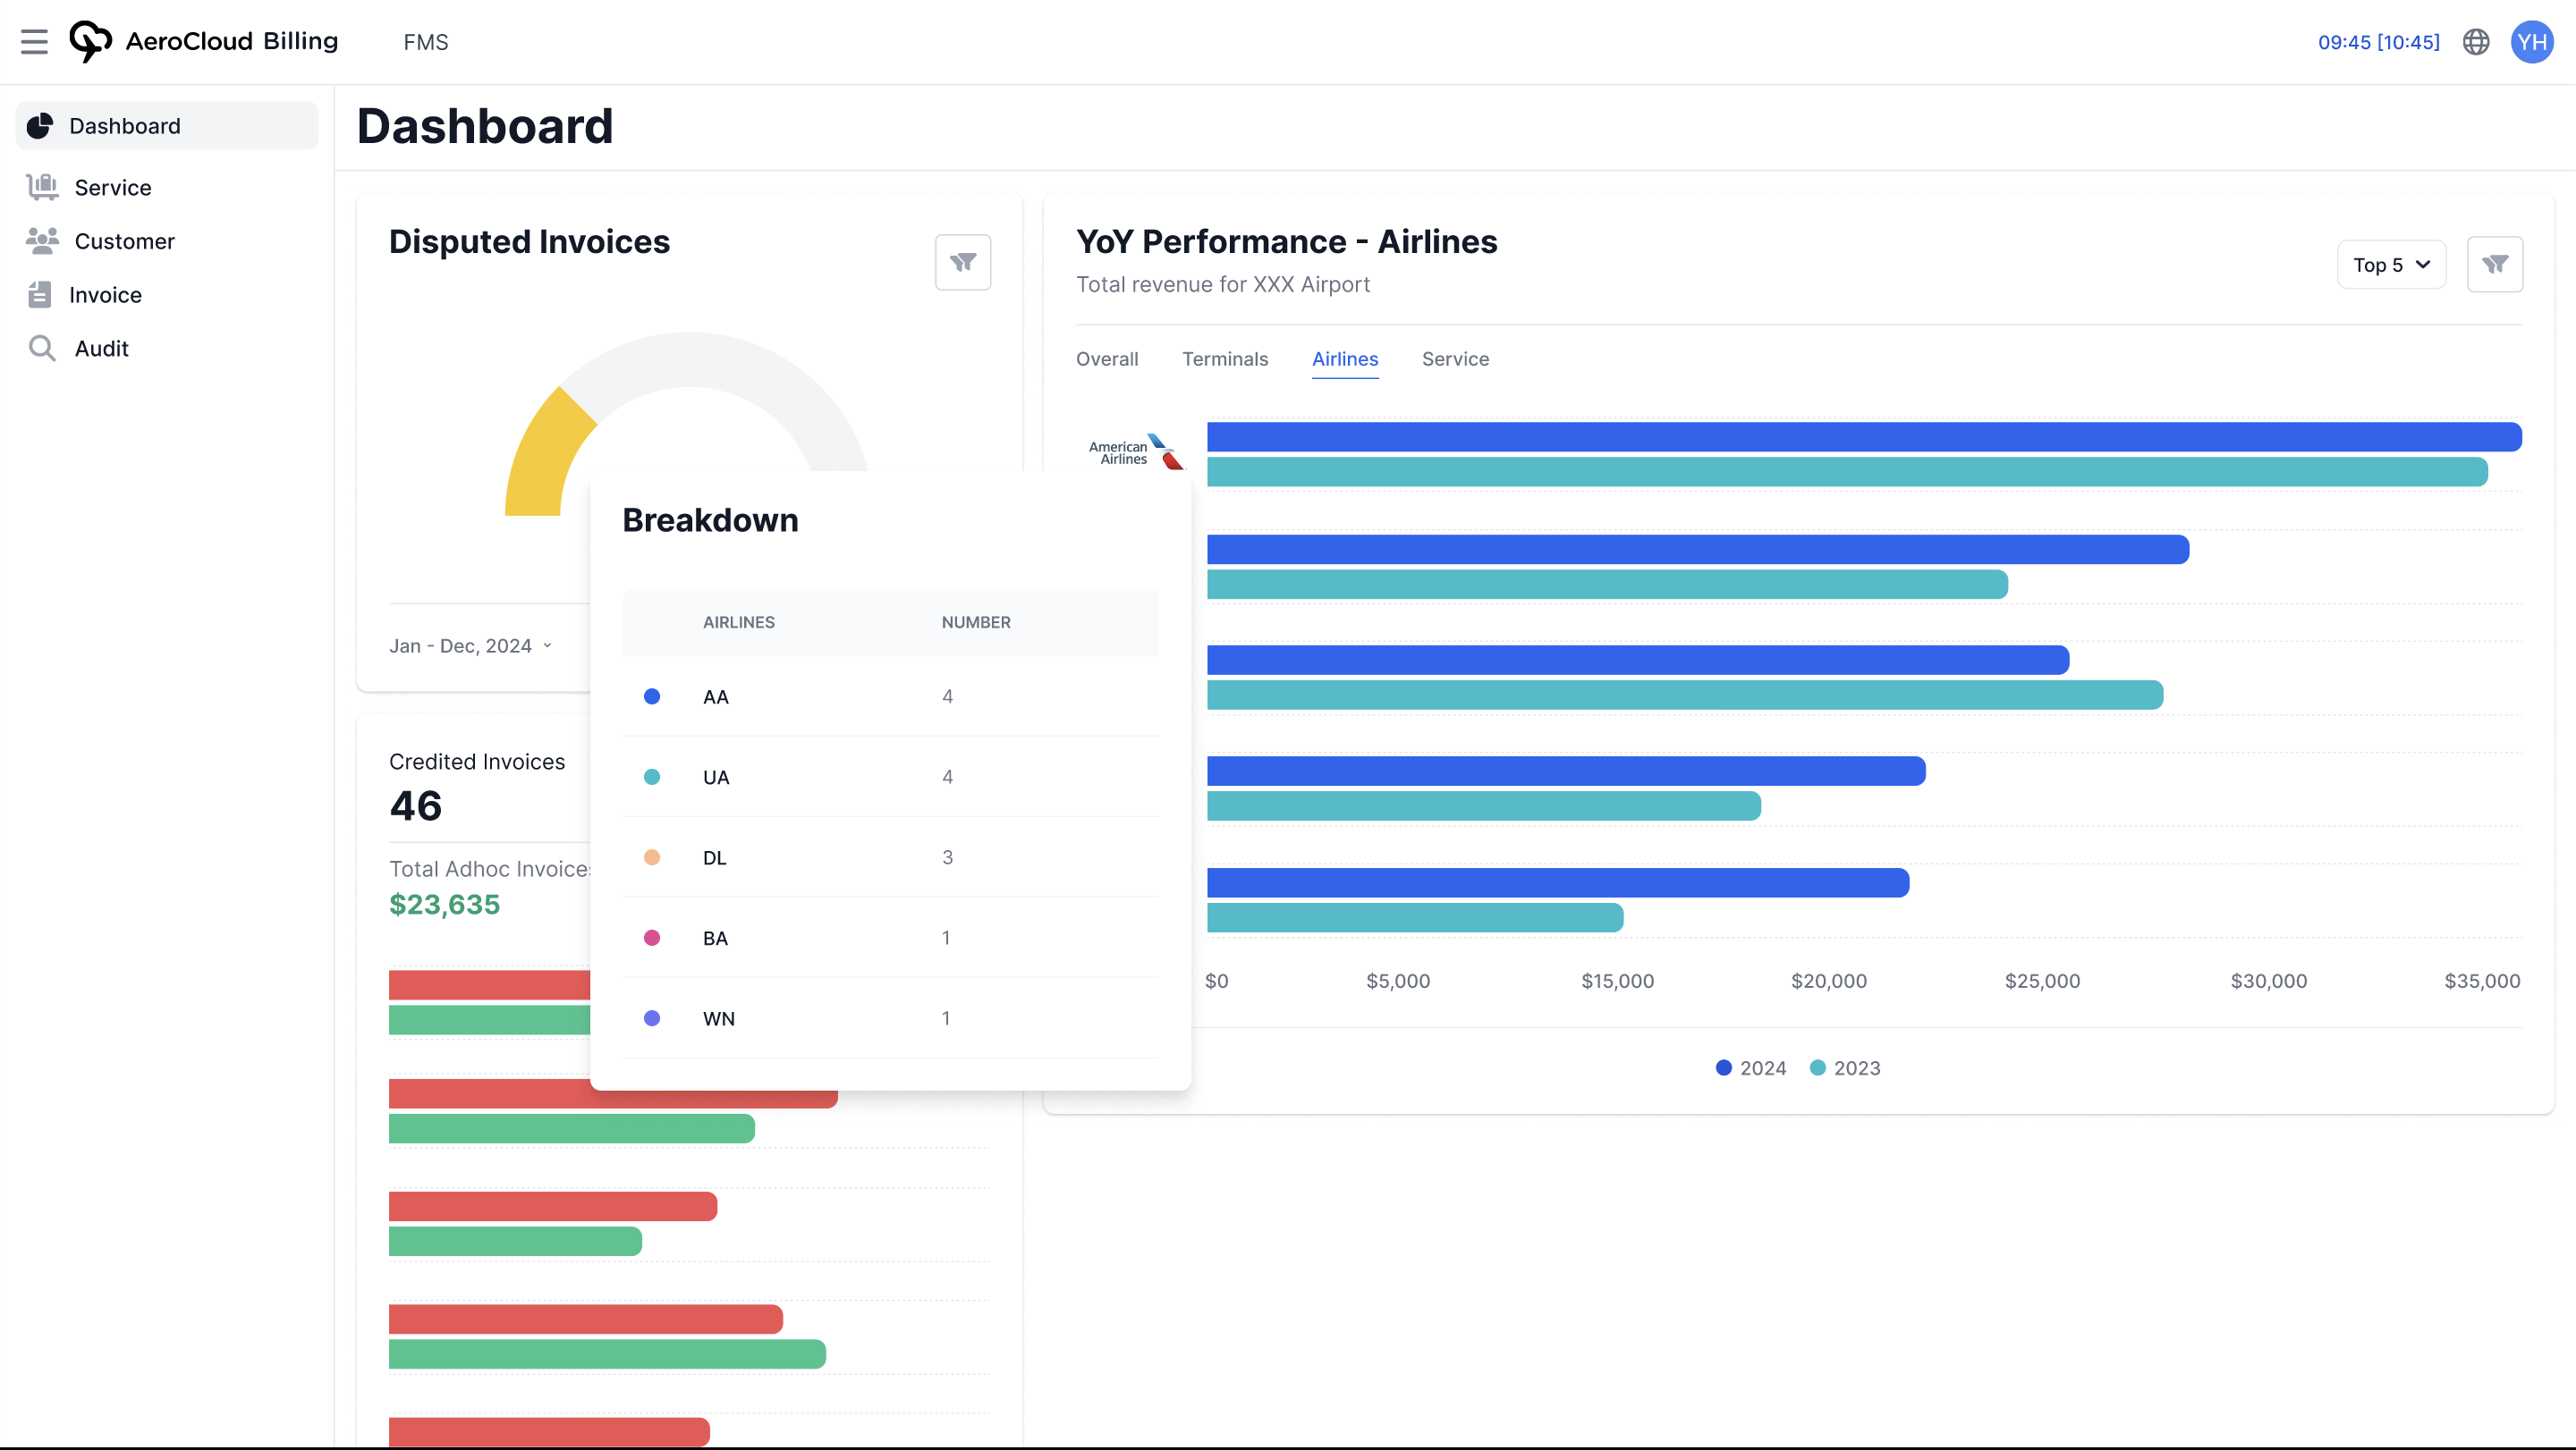Click the AeroCloud Billing logo

[x=204, y=42]
